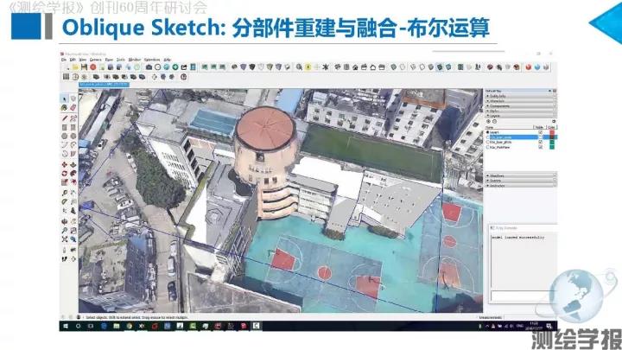The width and height of the screenshot is (622, 350).
Task: Expand the Components panel
Action: coord(520,106)
